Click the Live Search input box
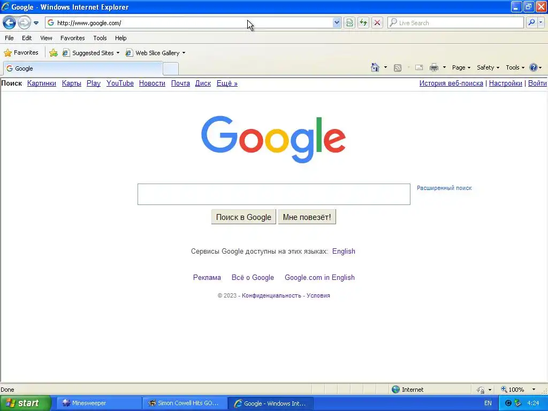548x411 pixels. tap(455, 22)
